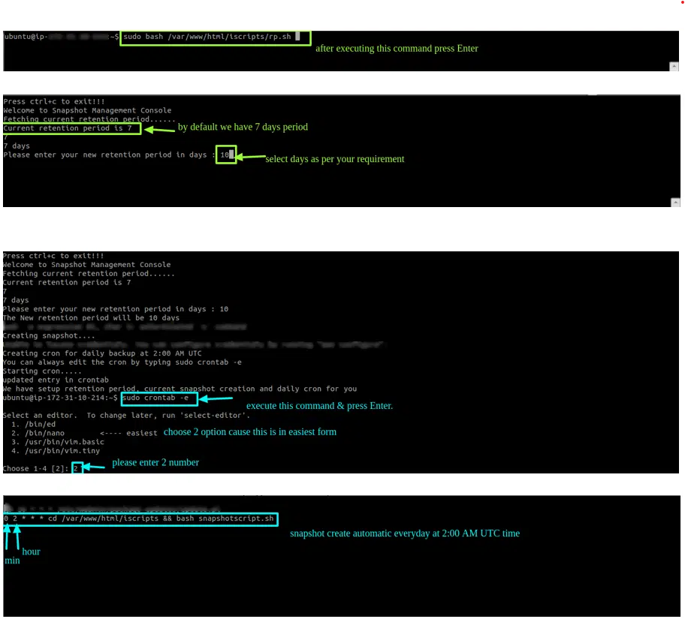Click 'You can always edit the cron' line
This screenshot has width=685, height=622.
pos(122,362)
